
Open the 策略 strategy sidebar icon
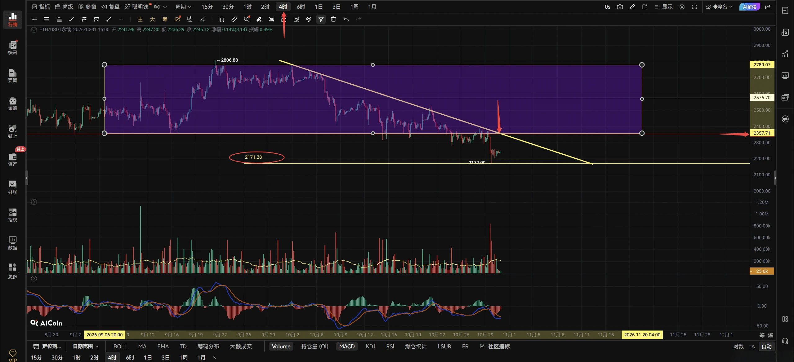click(13, 104)
